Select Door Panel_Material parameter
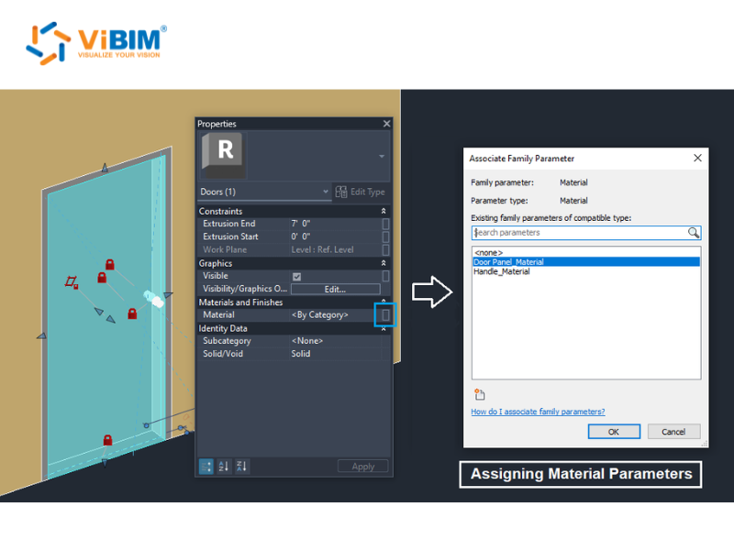 [586, 262]
